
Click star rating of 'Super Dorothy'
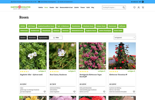click(x=84, y=72)
